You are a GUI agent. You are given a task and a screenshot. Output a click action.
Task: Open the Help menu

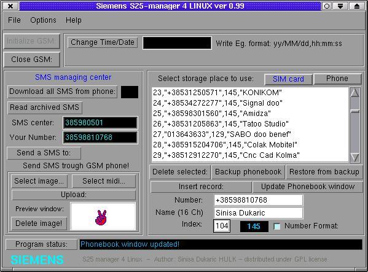tap(74, 20)
